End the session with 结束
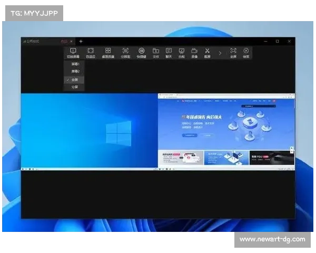The width and height of the screenshot is (316, 253). point(246,53)
